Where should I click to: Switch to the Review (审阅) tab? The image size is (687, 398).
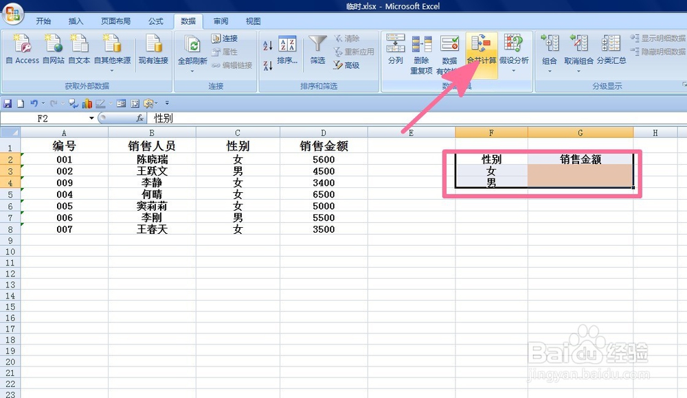click(221, 21)
